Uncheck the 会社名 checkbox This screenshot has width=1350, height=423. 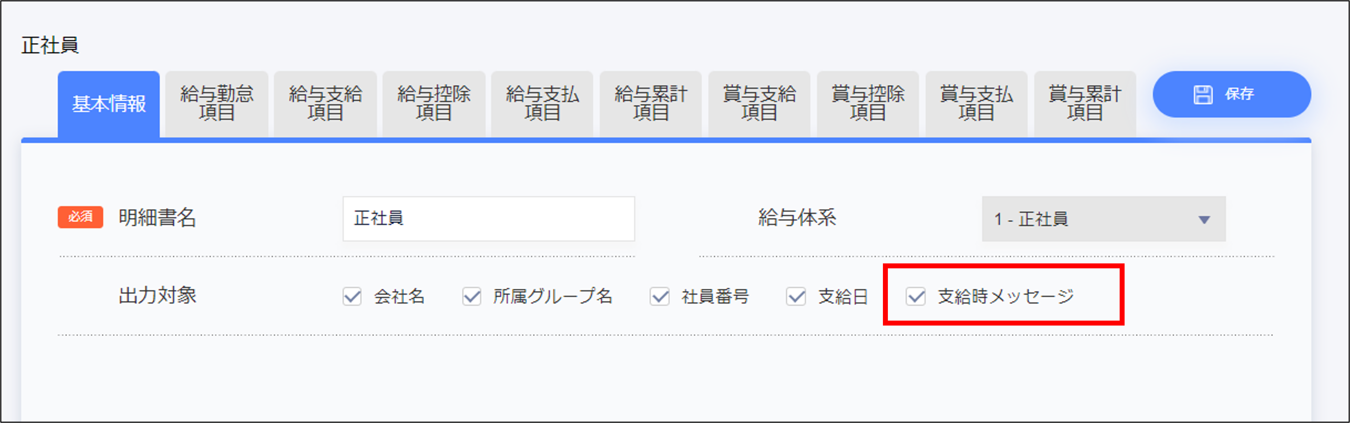click(x=352, y=297)
